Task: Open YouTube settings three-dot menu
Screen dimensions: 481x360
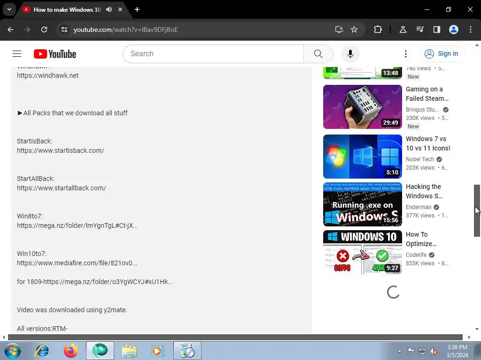Action: point(405,54)
